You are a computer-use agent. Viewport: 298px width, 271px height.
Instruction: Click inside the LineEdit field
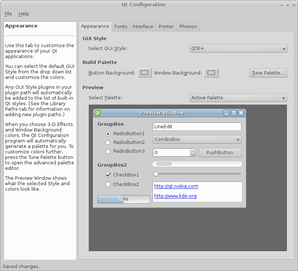click(x=197, y=126)
